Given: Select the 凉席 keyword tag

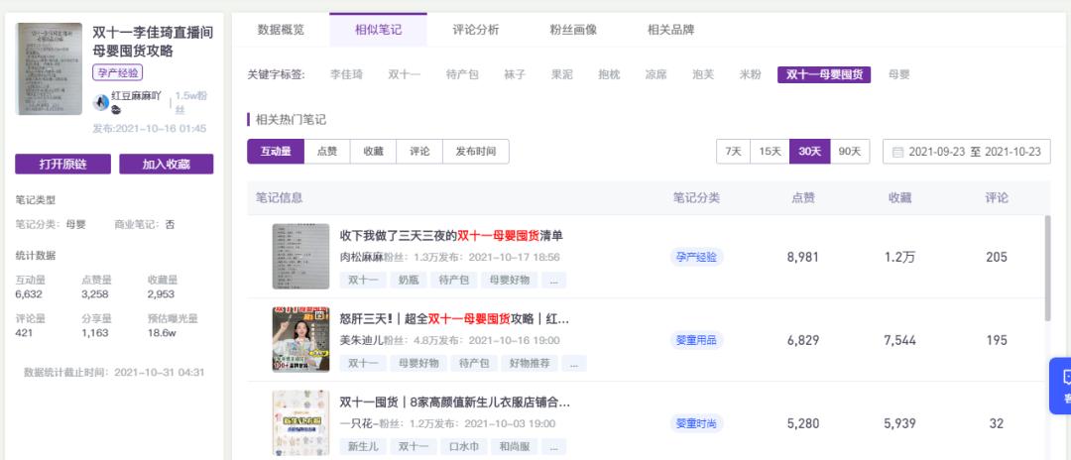Looking at the screenshot, I should click(x=655, y=74).
